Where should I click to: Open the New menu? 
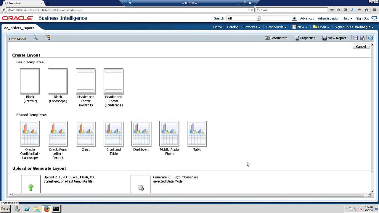tap(300, 27)
